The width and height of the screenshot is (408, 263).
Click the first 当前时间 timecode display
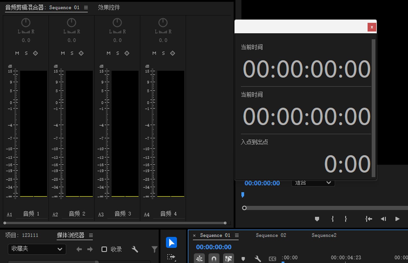coord(307,69)
